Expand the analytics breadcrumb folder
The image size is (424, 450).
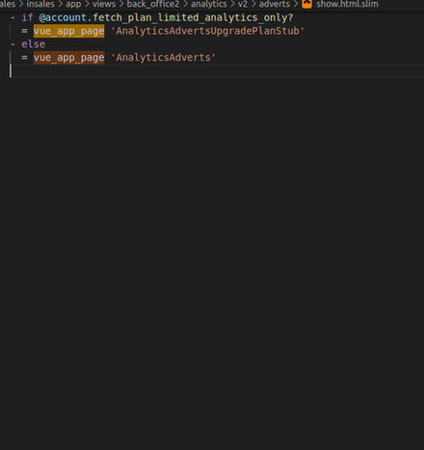(x=209, y=4)
